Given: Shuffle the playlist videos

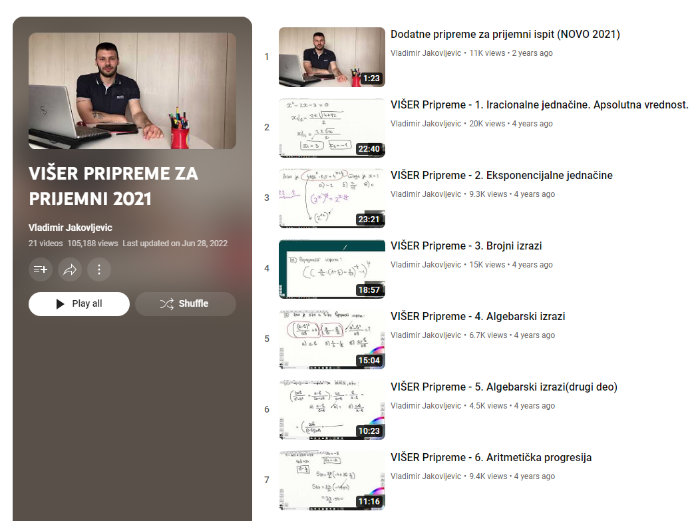Looking at the screenshot, I should point(186,303).
